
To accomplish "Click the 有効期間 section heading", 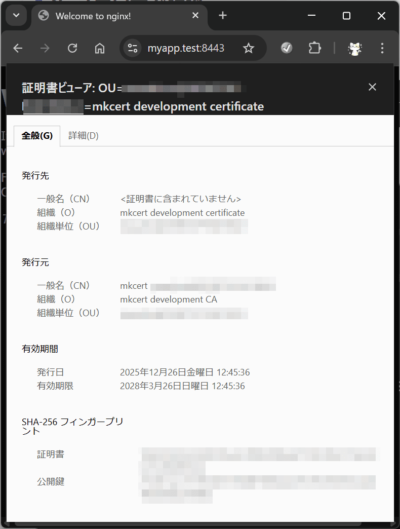I will coord(40,349).
